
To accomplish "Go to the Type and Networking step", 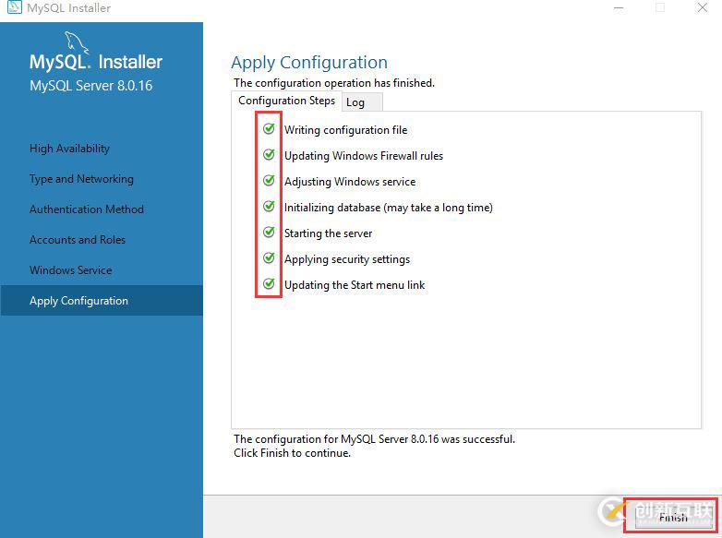I will pyautogui.click(x=81, y=179).
